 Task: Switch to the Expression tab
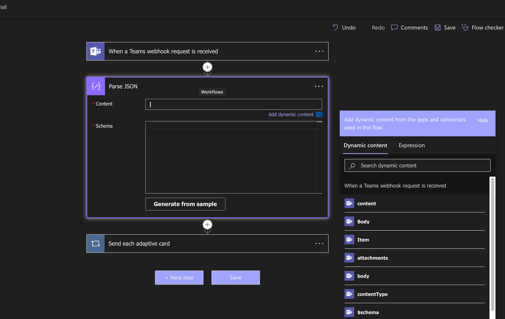(x=411, y=145)
